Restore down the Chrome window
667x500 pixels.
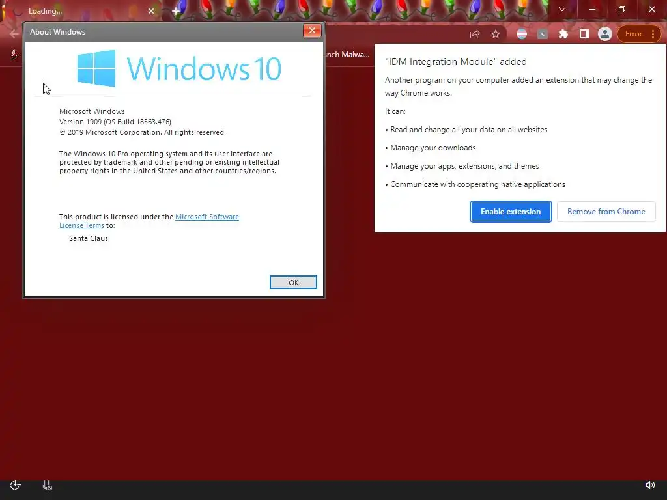(621, 9)
